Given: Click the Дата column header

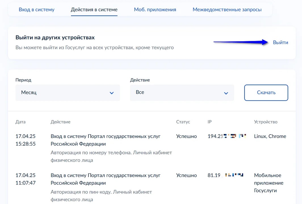Looking at the screenshot, I should coord(20,122).
